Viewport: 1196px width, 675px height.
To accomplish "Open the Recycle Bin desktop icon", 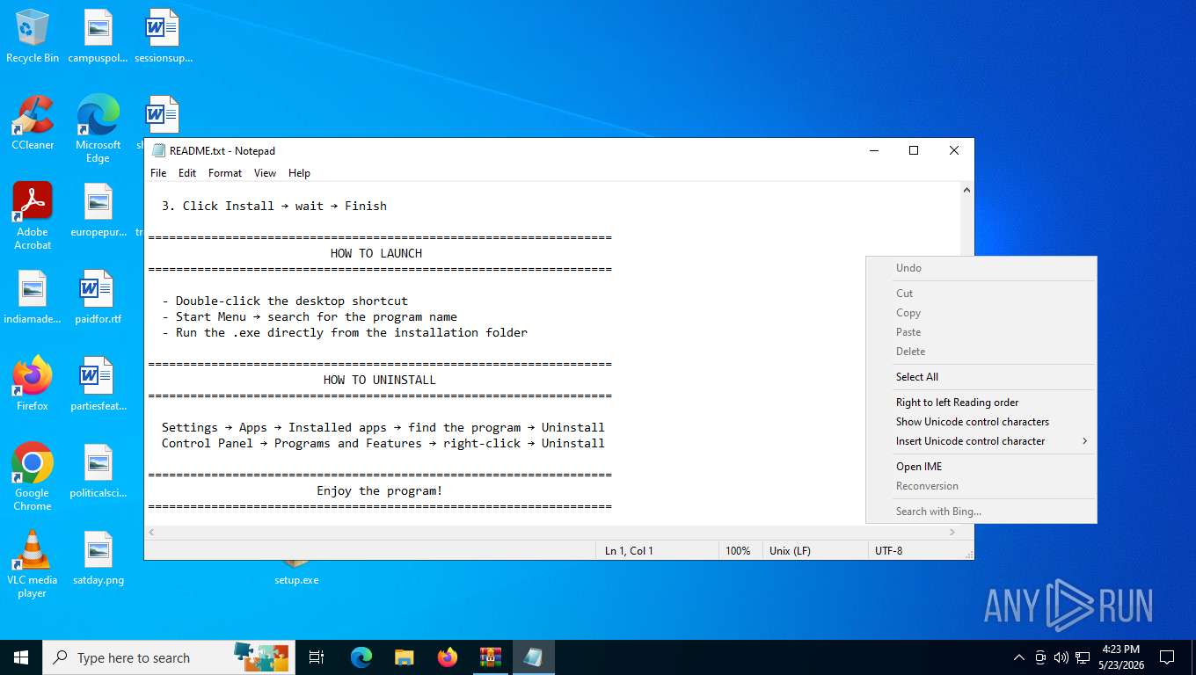I will [x=33, y=36].
